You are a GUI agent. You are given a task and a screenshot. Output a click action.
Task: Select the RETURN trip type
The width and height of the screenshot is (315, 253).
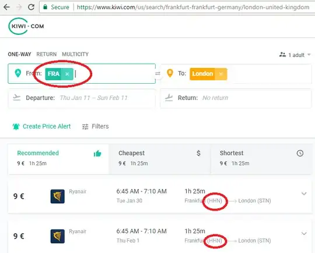[47, 54]
